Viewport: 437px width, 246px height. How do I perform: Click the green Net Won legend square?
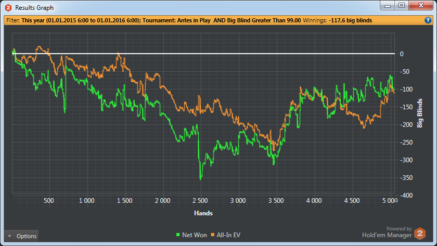[179, 236]
